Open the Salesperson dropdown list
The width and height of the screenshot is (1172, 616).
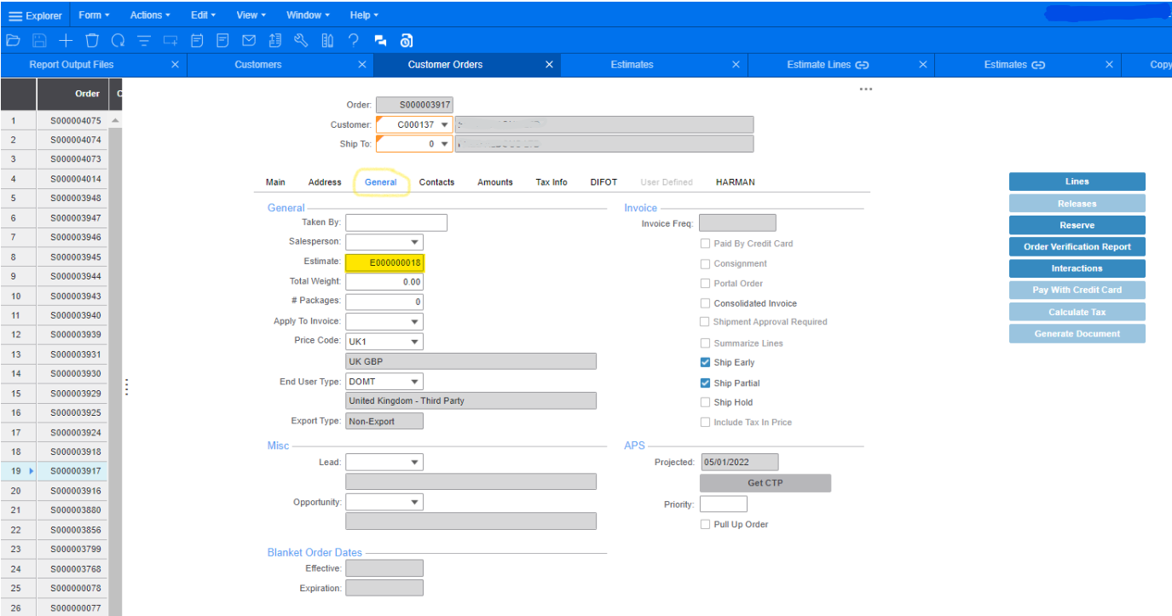414,242
